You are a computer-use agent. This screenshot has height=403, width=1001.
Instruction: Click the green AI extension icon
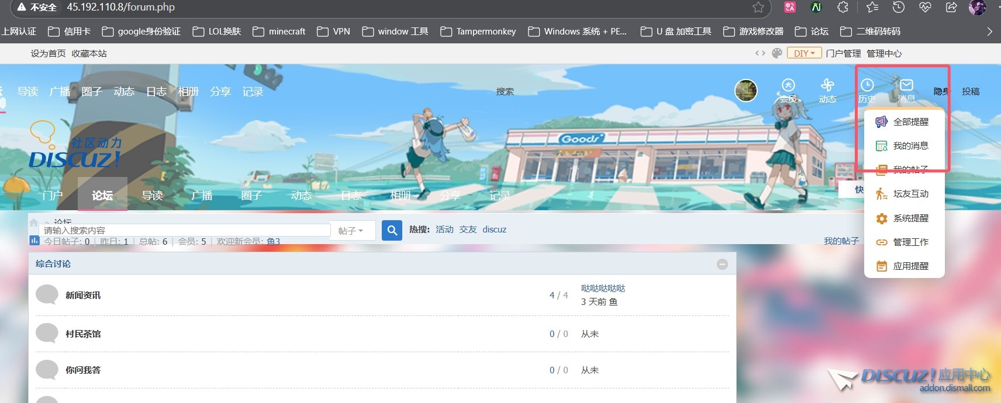pos(816,7)
